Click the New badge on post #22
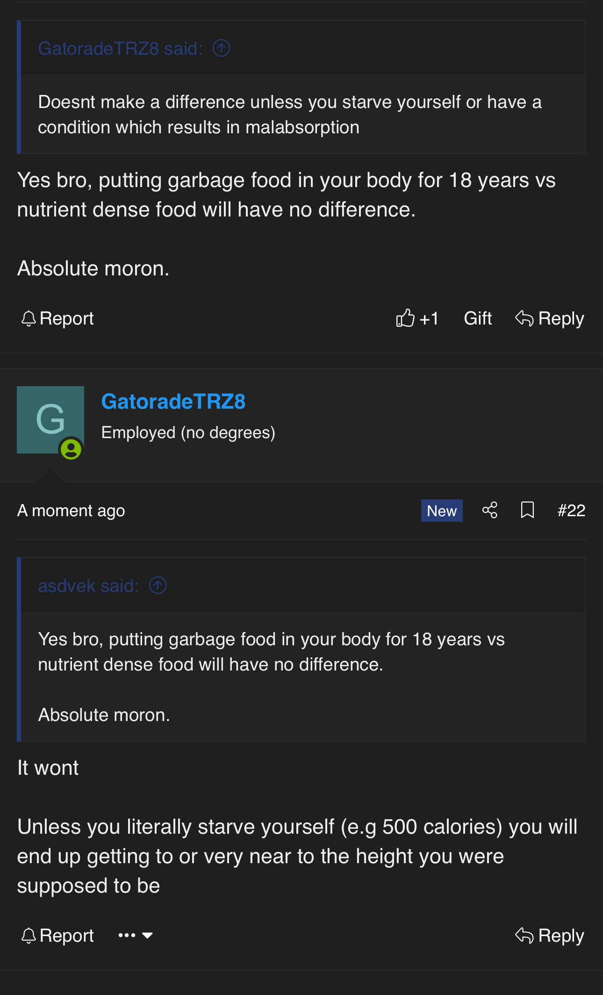 point(442,511)
